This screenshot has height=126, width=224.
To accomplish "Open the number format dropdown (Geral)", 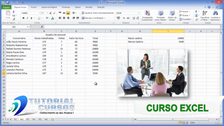I will (x=138, y=13).
